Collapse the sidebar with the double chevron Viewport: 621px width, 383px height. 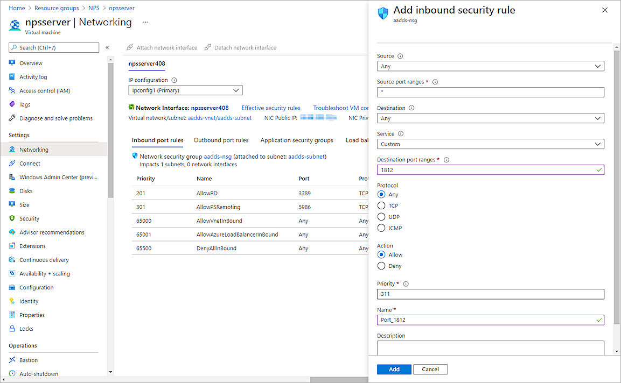(107, 48)
